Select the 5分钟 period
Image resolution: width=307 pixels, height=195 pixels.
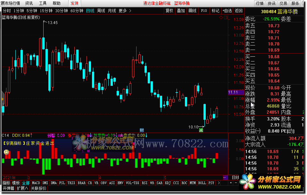coord(32,11)
